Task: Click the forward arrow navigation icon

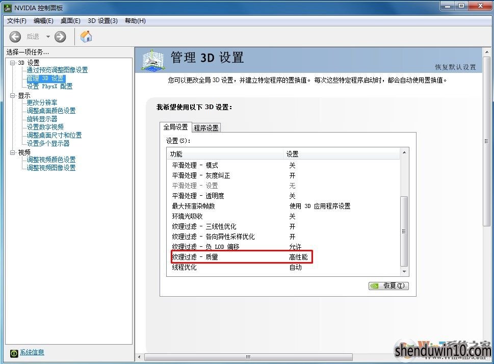Action: click(x=60, y=37)
